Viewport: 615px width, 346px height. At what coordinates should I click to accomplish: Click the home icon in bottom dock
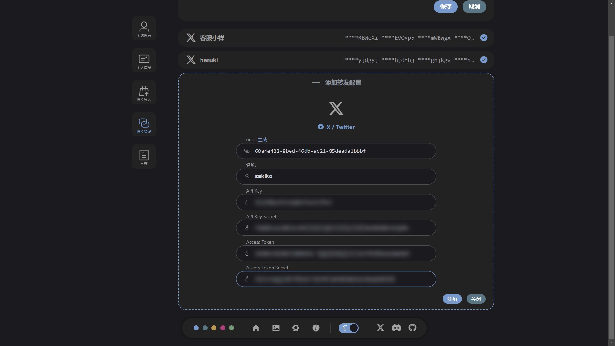256,328
